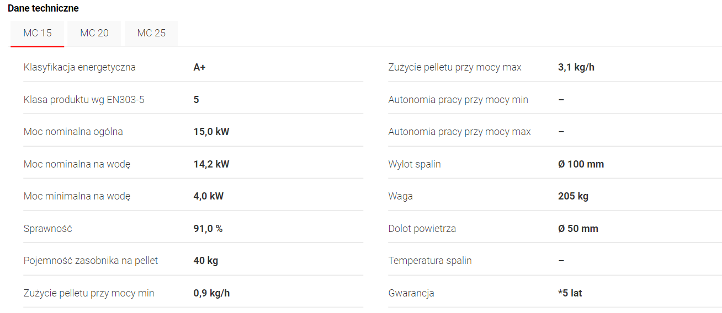Select the MC 15 tab
Viewport: 722px width, 313px height.
point(38,33)
